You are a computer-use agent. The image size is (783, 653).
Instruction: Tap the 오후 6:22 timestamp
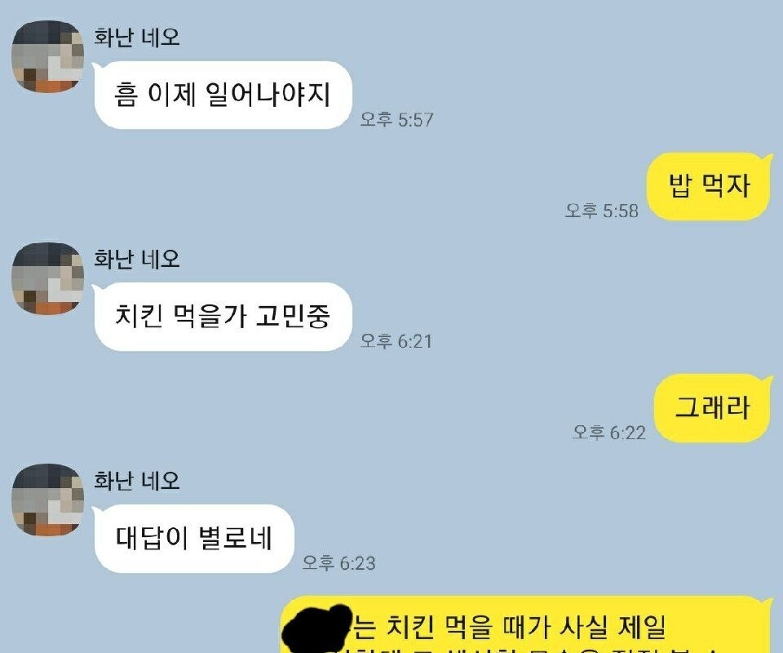[x=609, y=432]
